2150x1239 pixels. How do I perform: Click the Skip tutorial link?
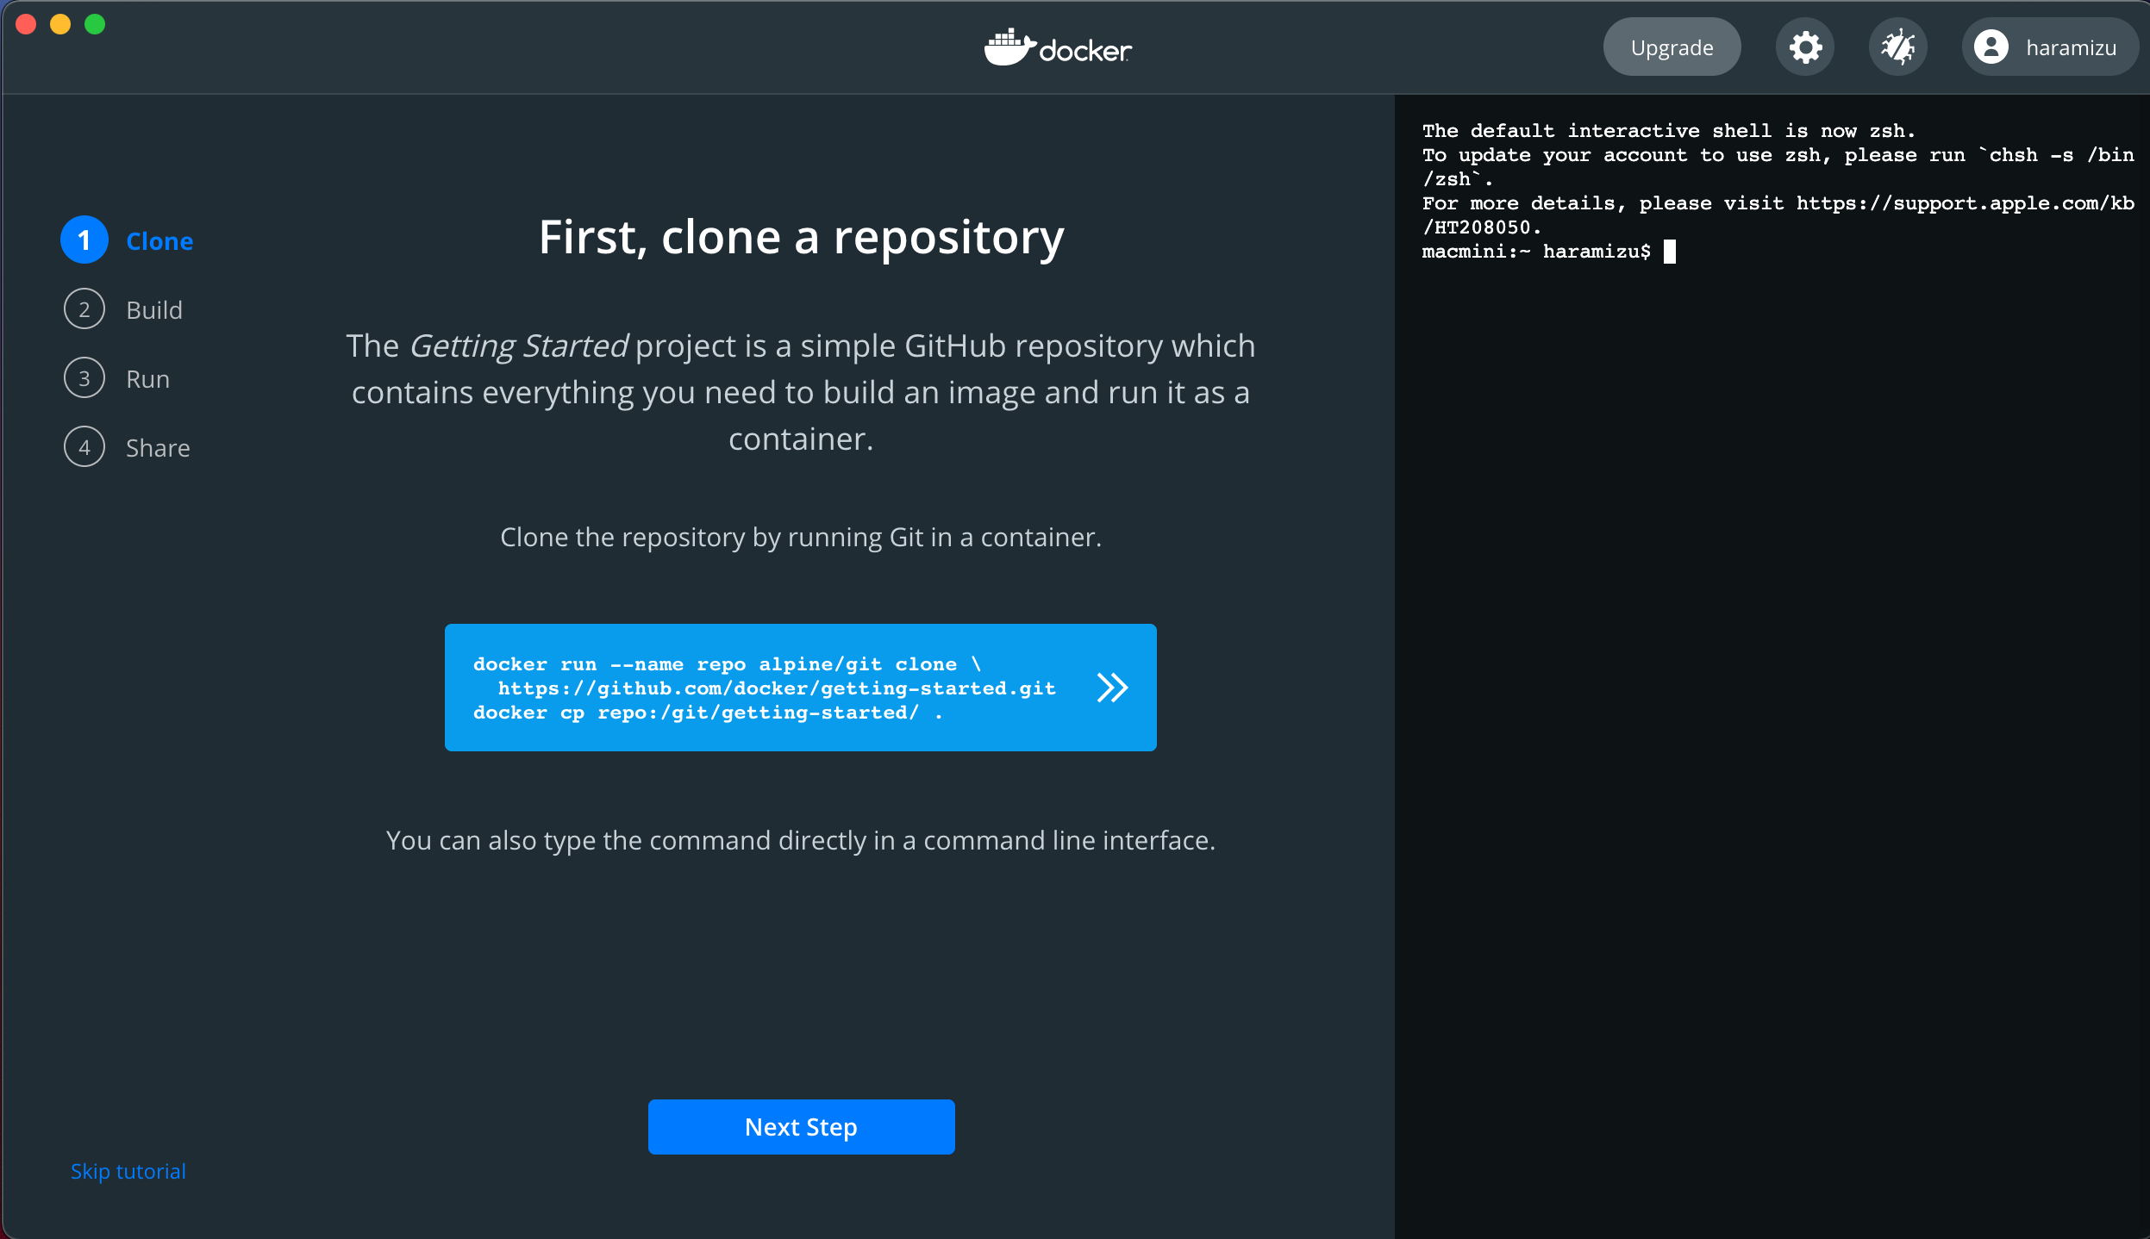click(x=127, y=1171)
